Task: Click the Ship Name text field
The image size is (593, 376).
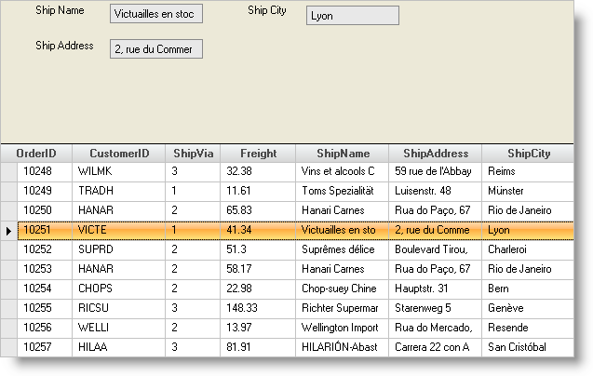Action: 155,15
